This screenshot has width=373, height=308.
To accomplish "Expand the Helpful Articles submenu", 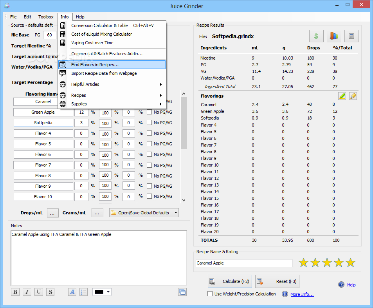I will 161,84.
